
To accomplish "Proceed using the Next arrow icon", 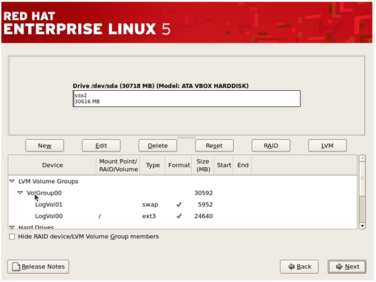I will (339, 267).
